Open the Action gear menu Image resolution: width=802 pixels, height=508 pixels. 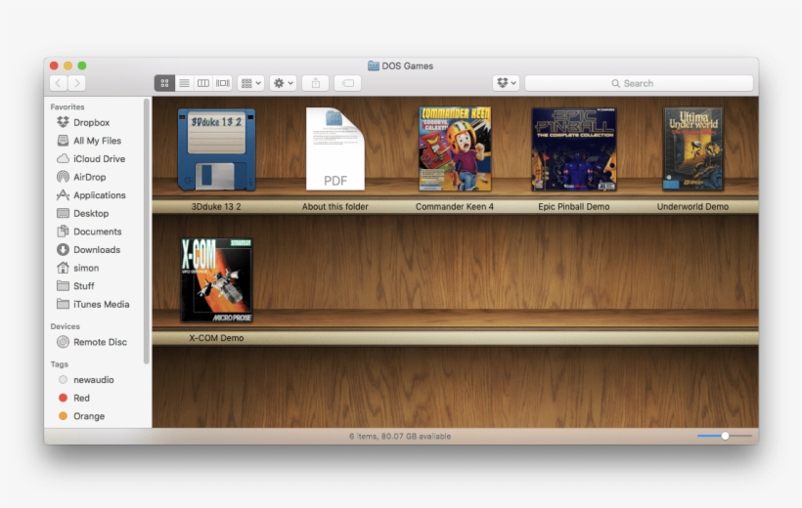click(x=283, y=83)
